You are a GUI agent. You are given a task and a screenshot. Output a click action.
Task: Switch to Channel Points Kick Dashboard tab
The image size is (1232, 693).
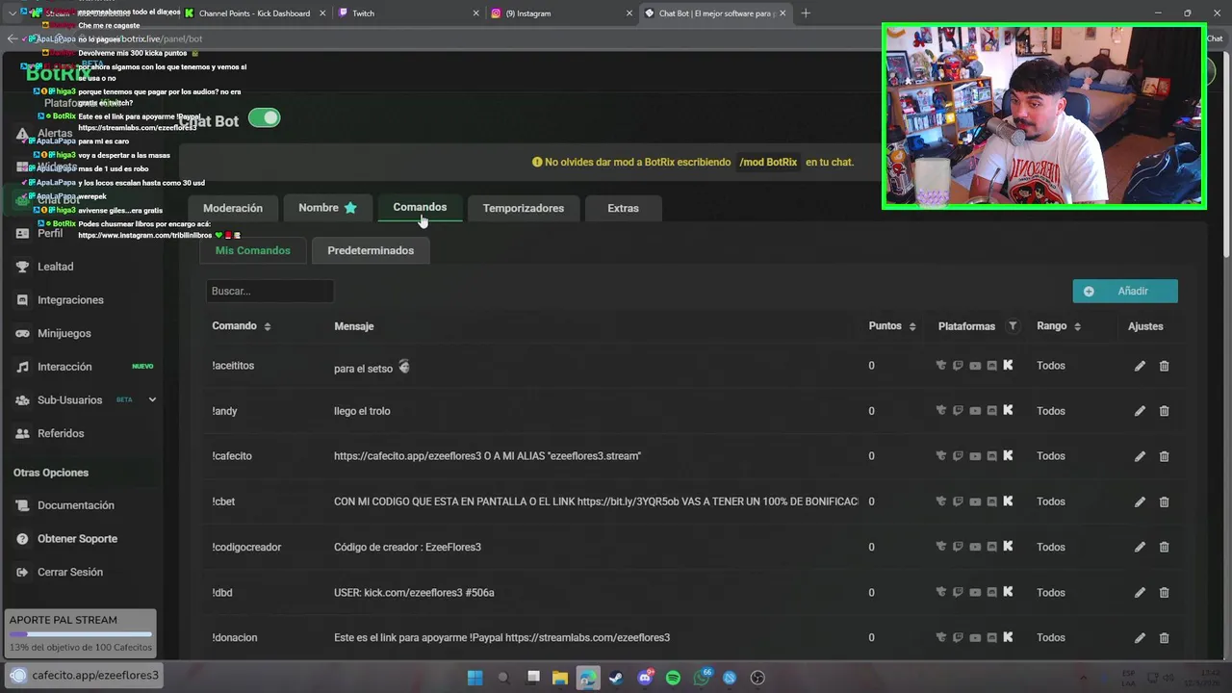pyautogui.click(x=254, y=13)
